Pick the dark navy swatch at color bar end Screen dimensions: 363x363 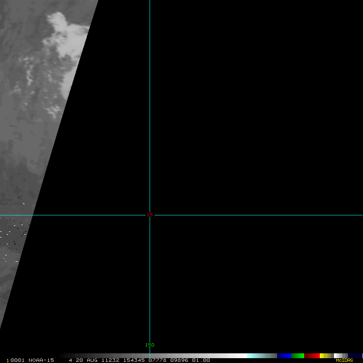[x=355, y=356]
